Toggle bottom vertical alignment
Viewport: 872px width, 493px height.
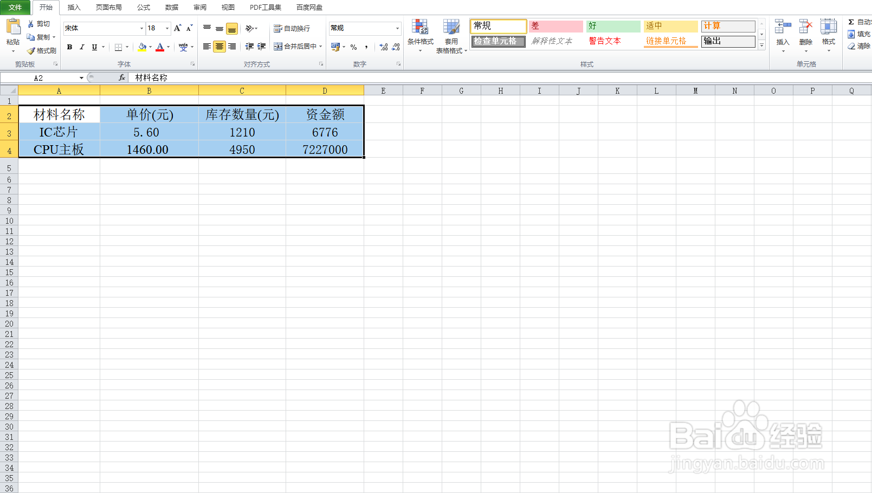tap(232, 28)
